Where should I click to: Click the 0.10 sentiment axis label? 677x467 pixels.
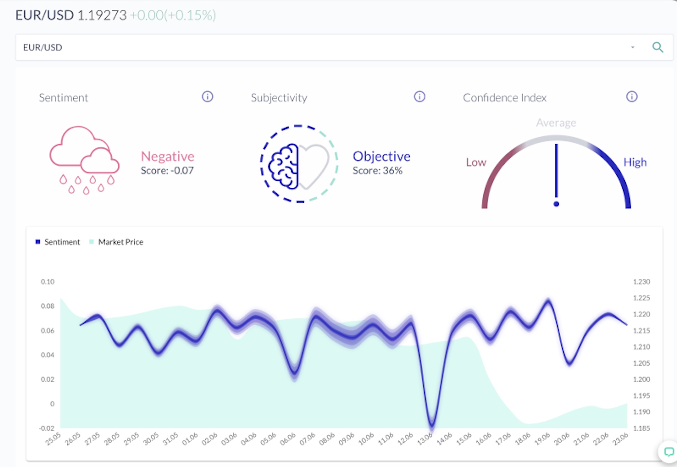[48, 282]
